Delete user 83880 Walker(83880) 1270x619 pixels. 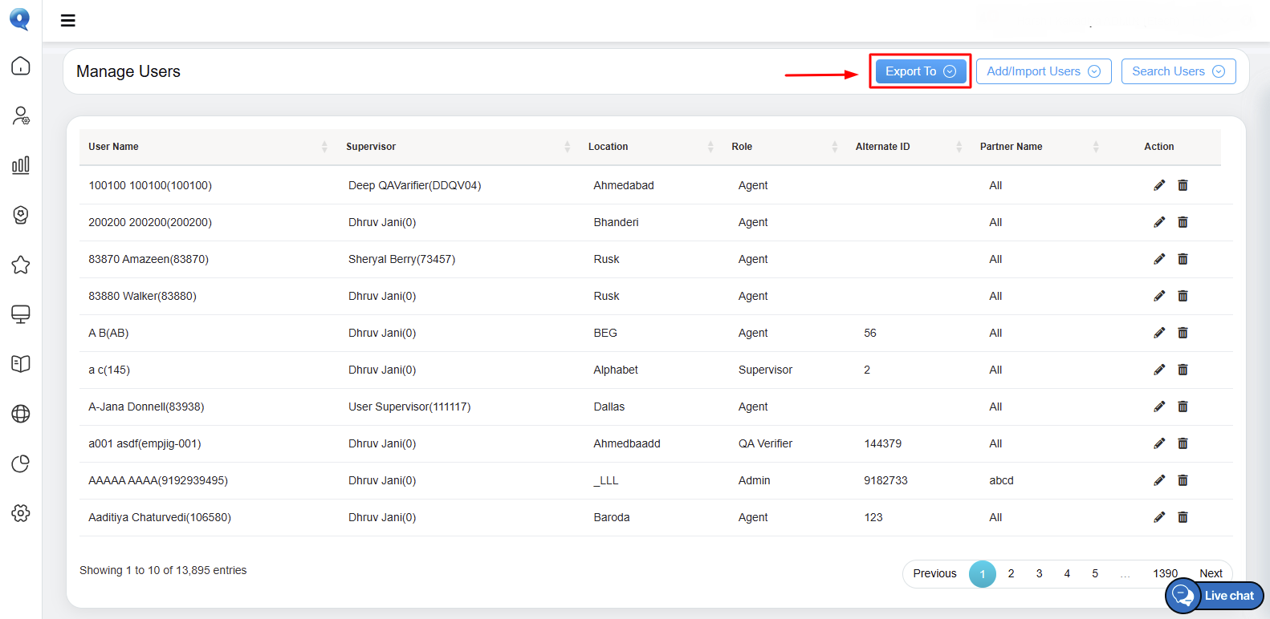pos(1182,296)
